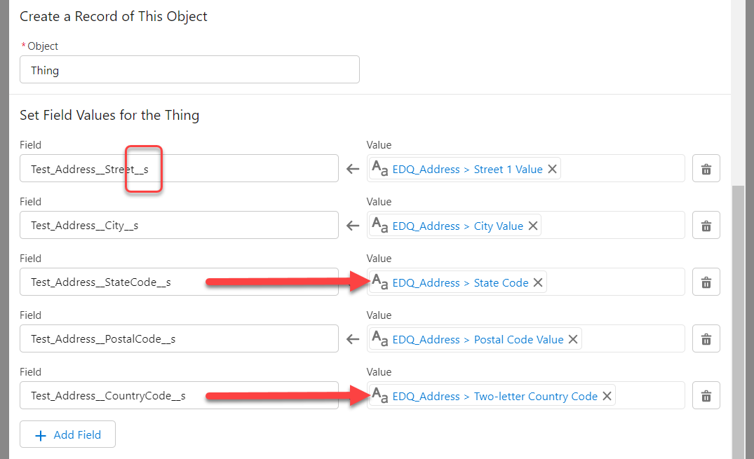Click the left arrow near the Postal Code field

pos(352,338)
